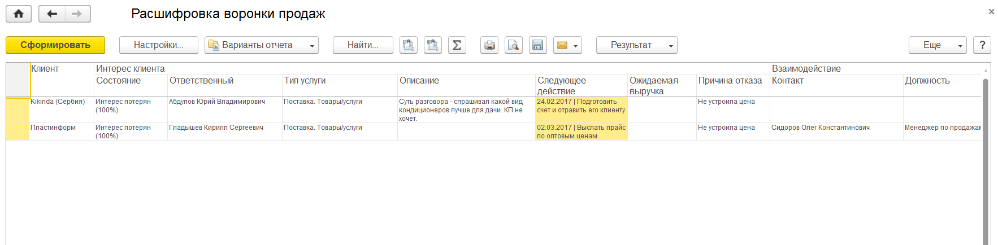Viewport: 998px width, 245px height.
Task: Open help with question mark button
Action: tap(982, 45)
